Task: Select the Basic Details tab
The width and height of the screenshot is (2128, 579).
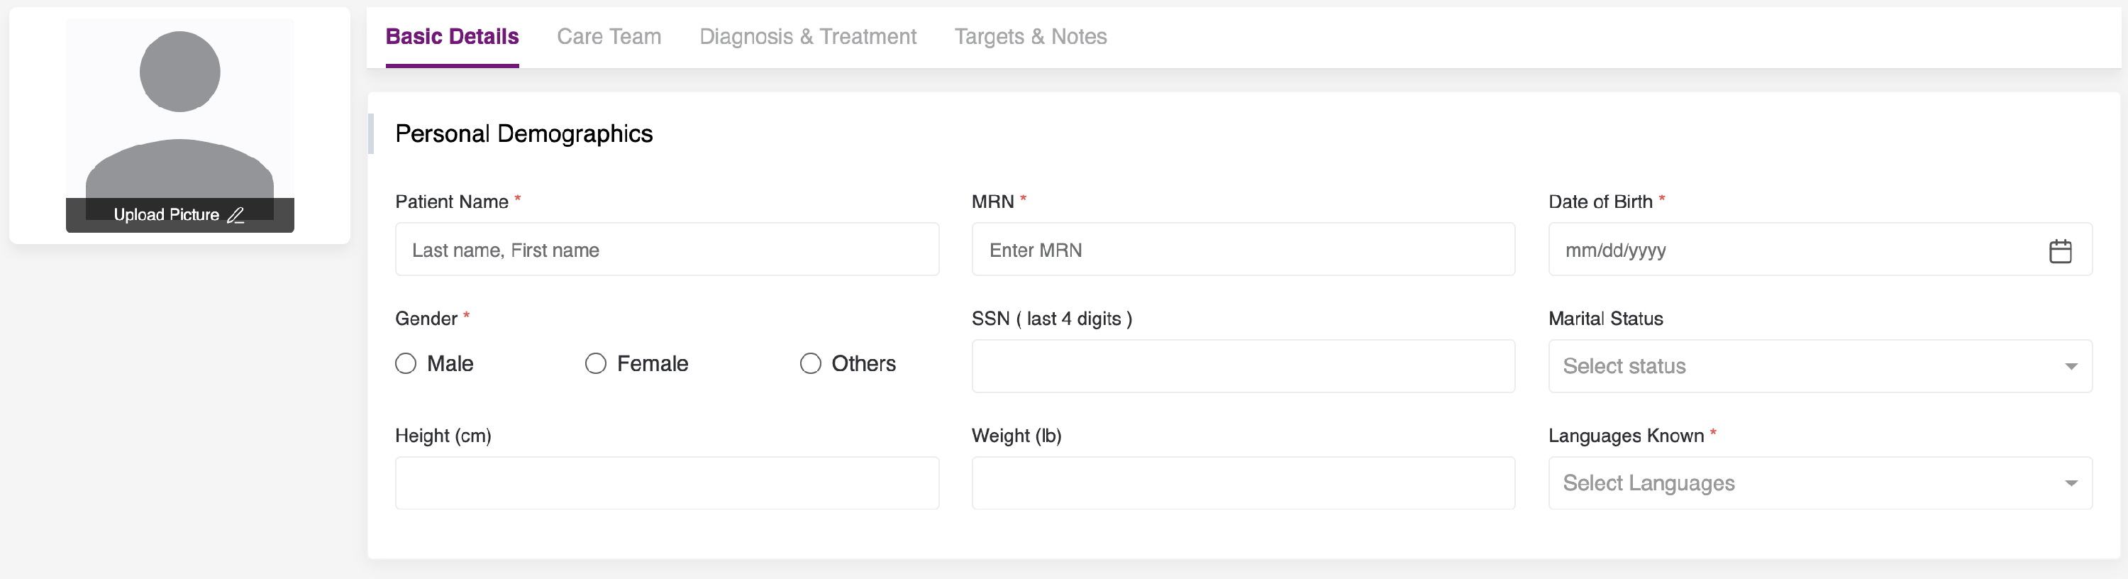Action: click(452, 36)
